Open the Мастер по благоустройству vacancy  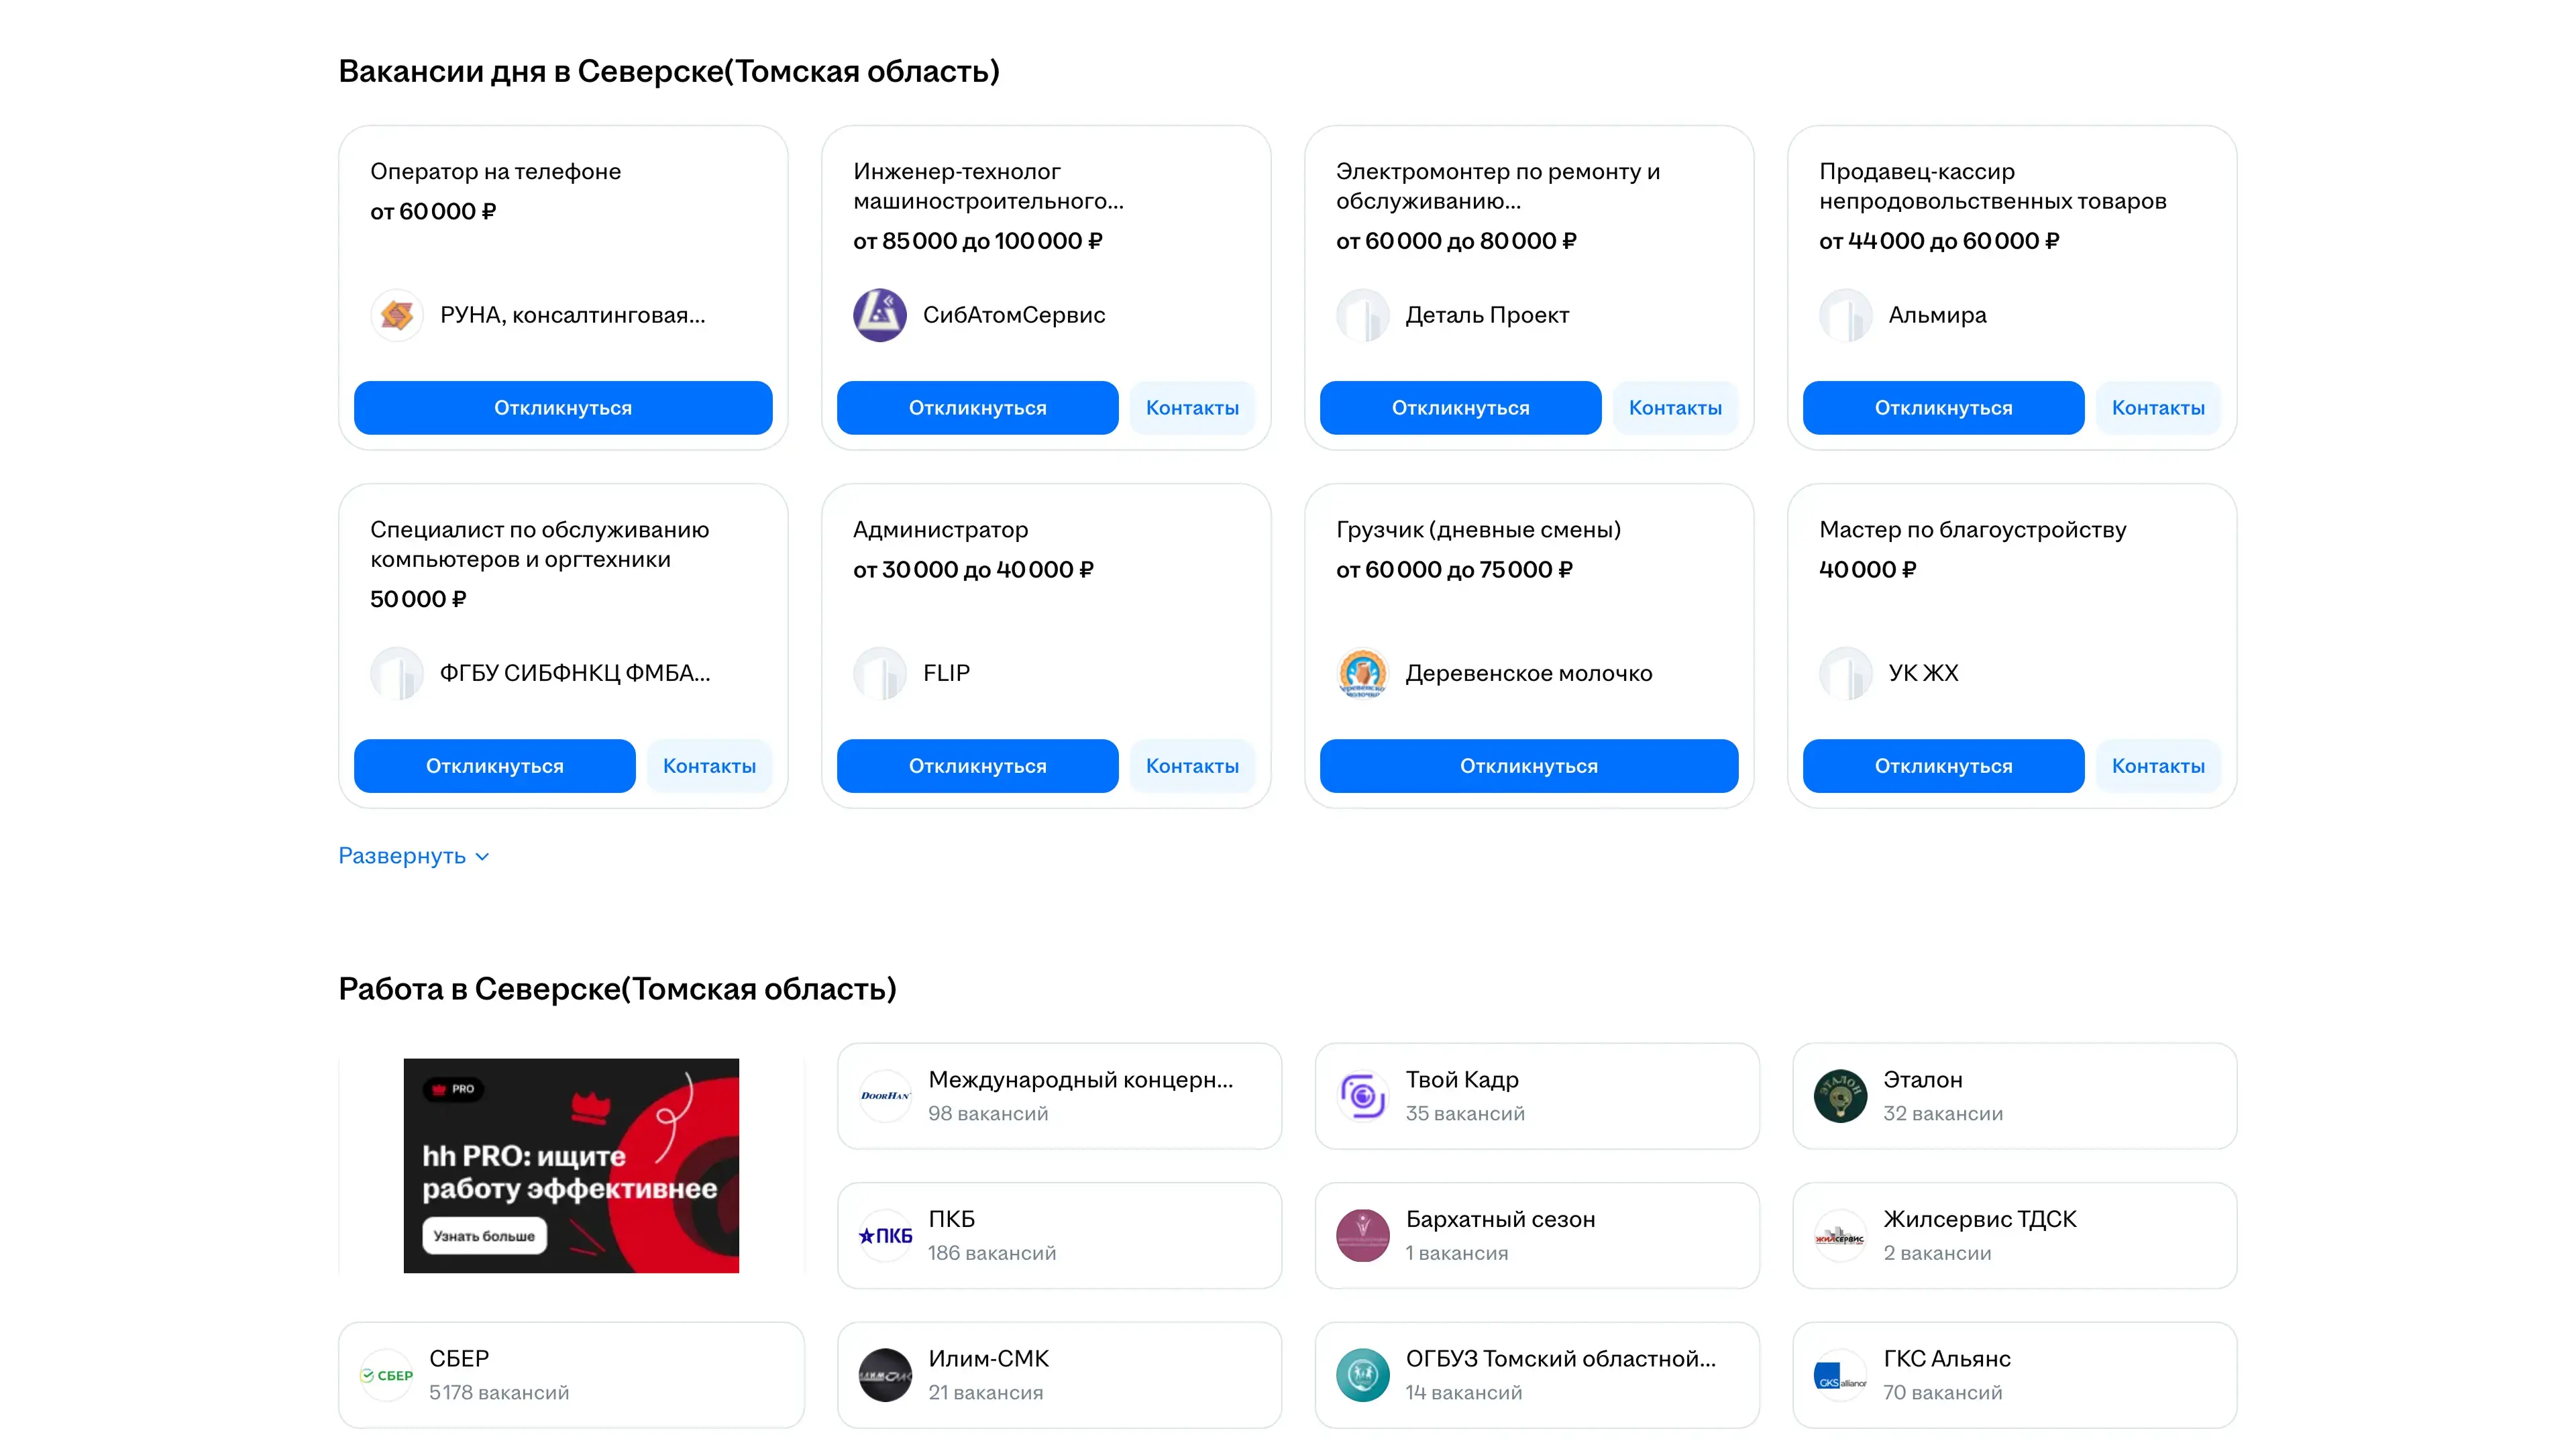tap(1972, 530)
